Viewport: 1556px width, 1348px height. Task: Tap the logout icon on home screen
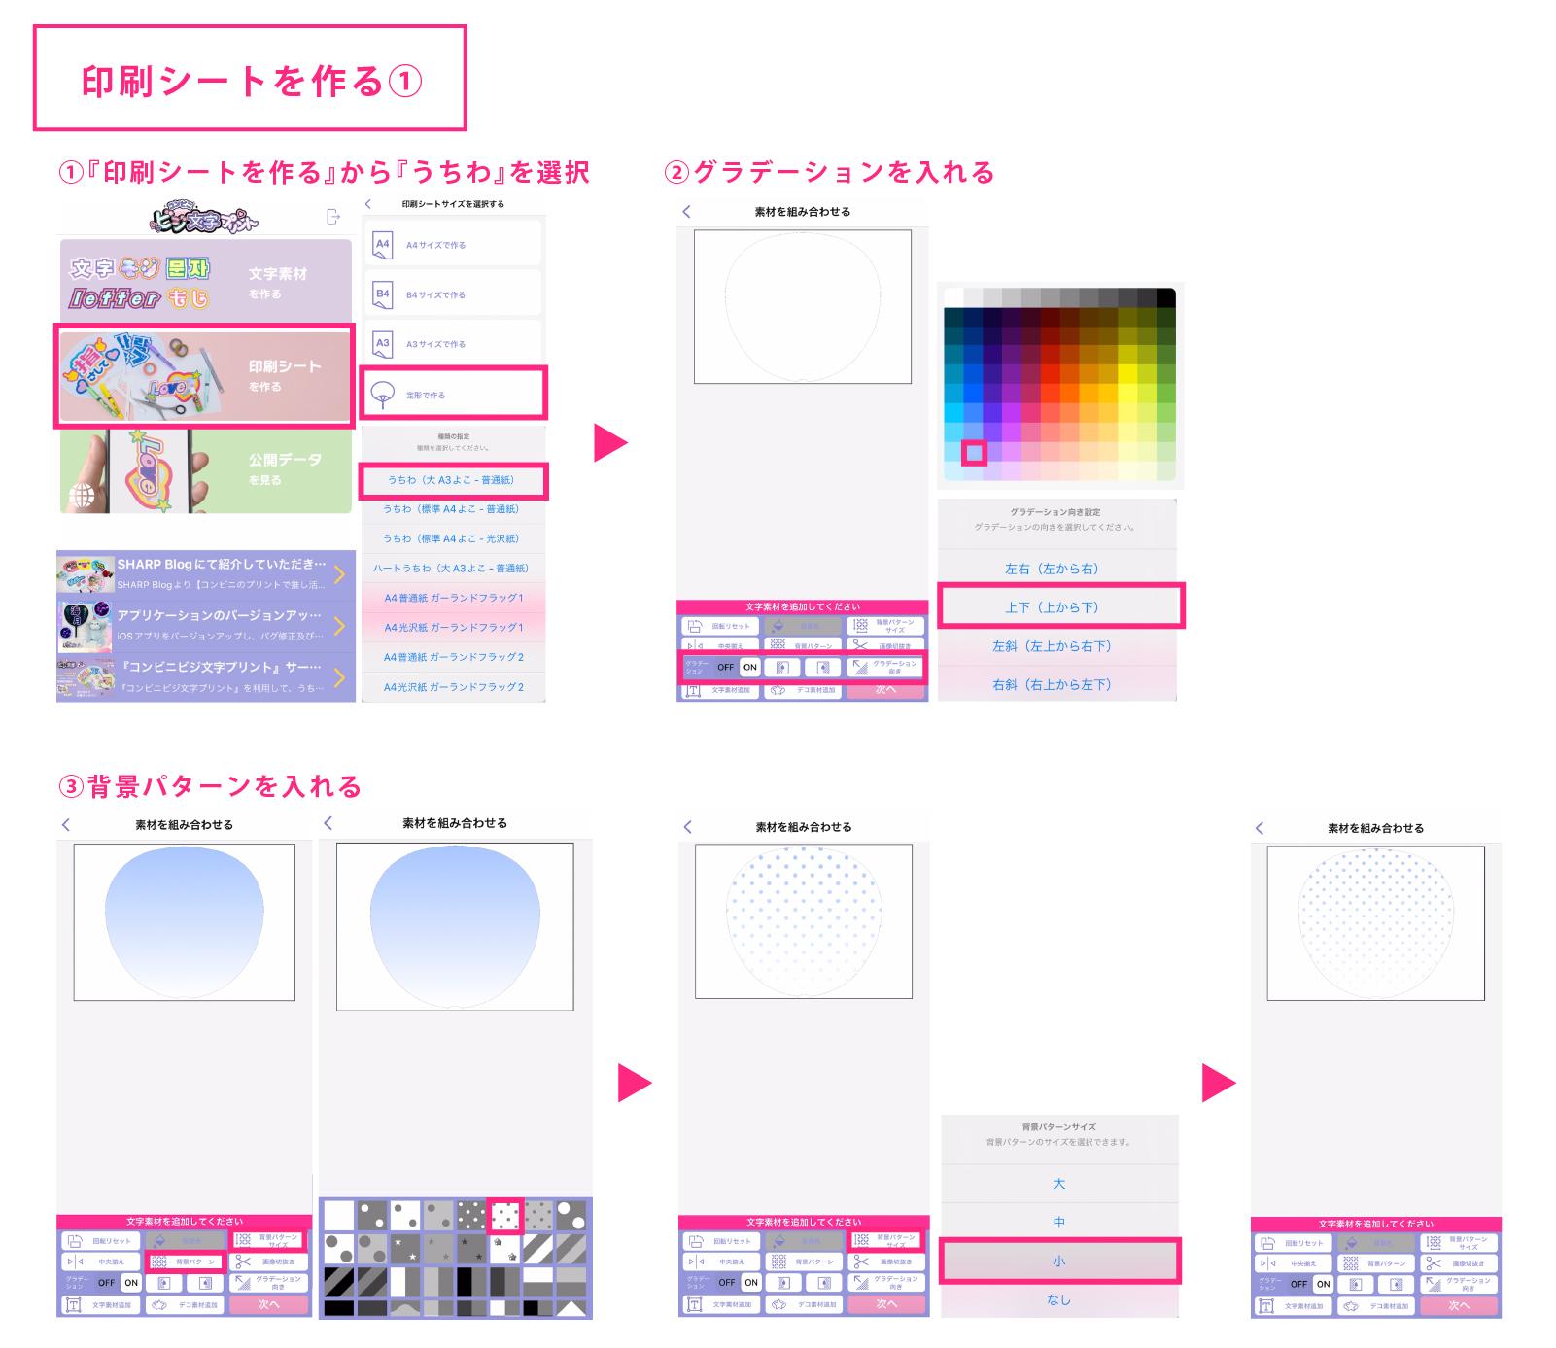(333, 217)
